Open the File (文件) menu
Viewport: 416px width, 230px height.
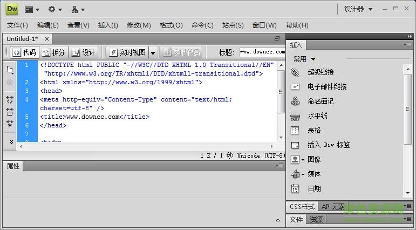tap(17, 25)
